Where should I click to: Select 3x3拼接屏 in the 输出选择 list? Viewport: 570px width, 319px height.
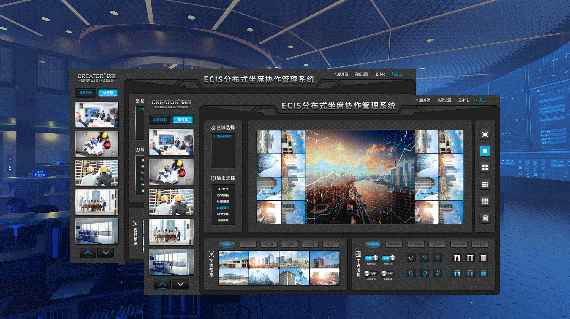223,208
